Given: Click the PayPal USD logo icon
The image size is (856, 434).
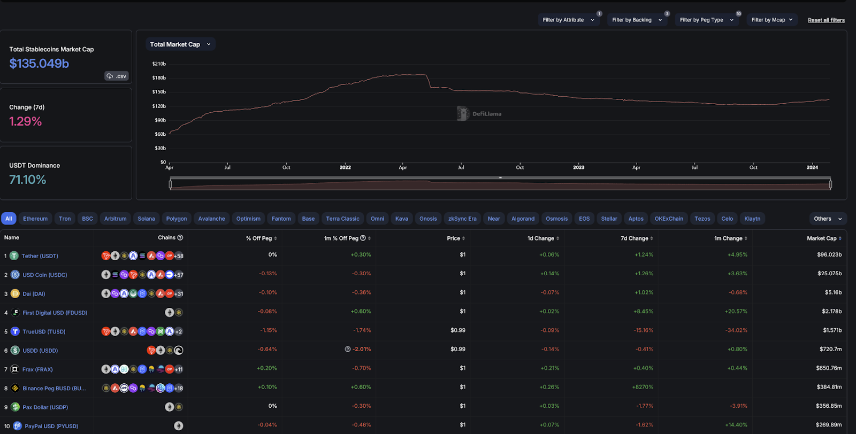Looking at the screenshot, I should [x=17, y=426].
